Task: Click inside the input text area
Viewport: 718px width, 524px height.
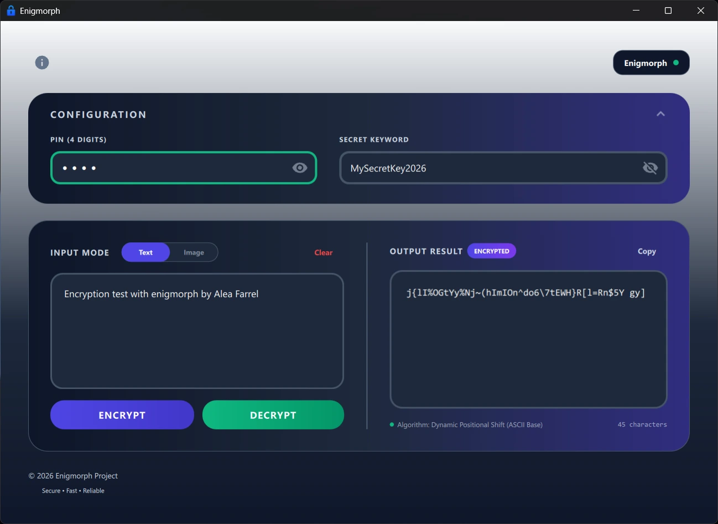Action: [x=197, y=331]
